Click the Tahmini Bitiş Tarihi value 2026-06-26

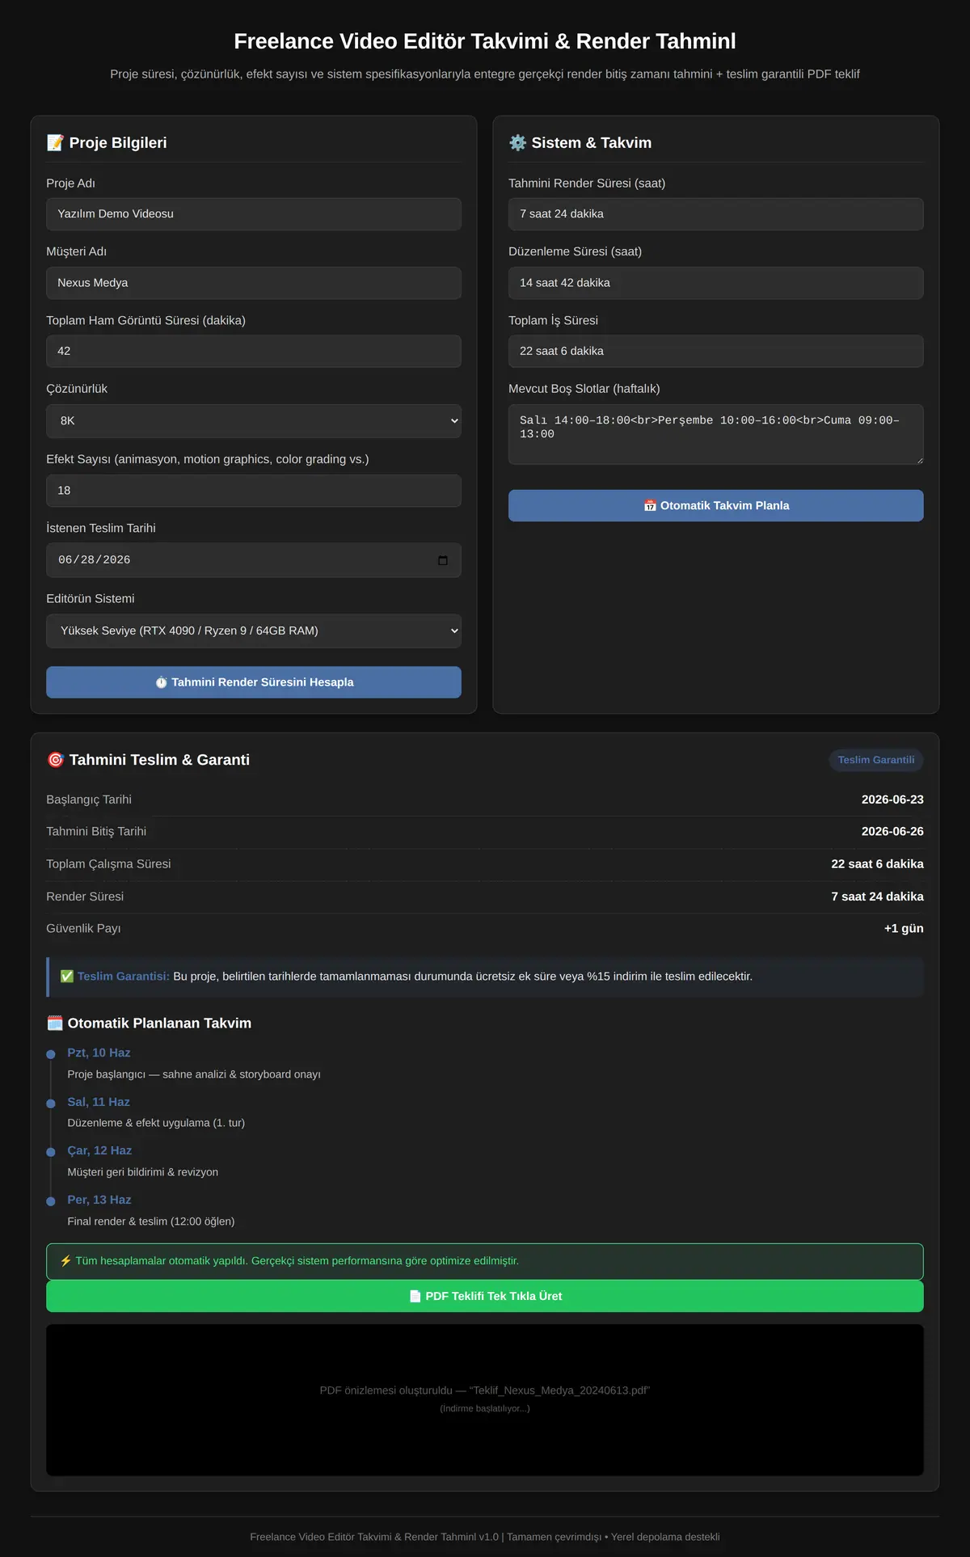click(x=892, y=831)
